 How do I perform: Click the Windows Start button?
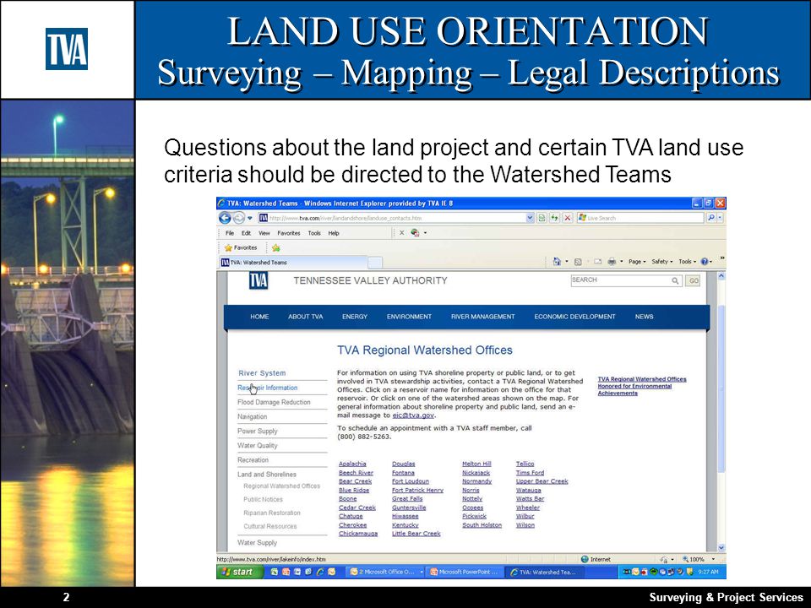click(x=239, y=572)
